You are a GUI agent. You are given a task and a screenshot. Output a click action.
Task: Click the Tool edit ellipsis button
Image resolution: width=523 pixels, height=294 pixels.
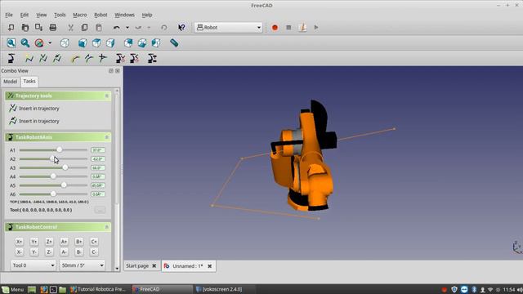tap(100, 210)
